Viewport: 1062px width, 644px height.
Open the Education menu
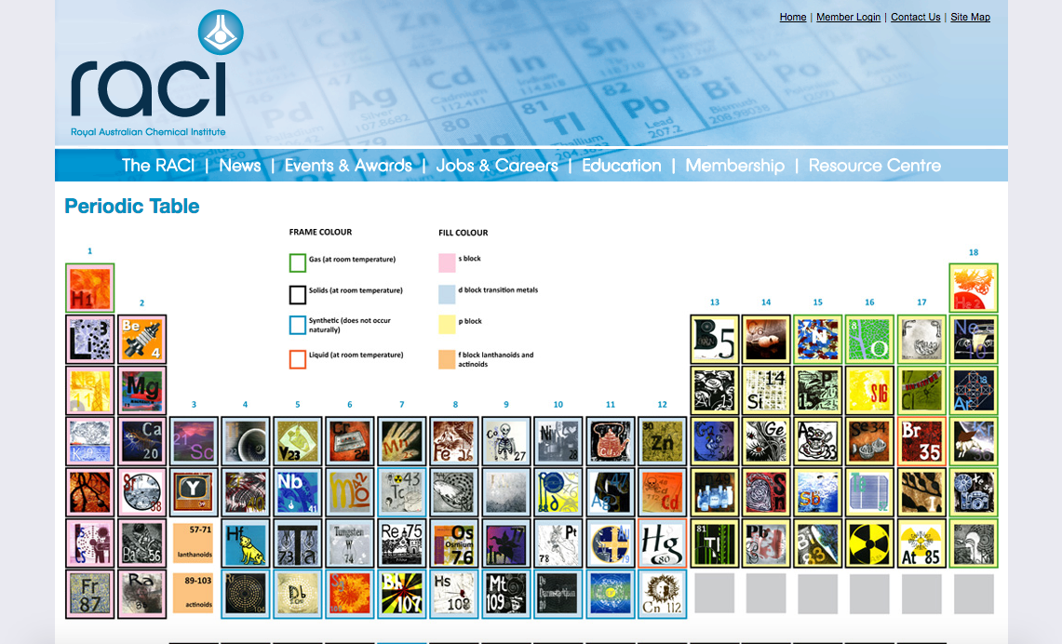pyautogui.click(x=623, y=166)
